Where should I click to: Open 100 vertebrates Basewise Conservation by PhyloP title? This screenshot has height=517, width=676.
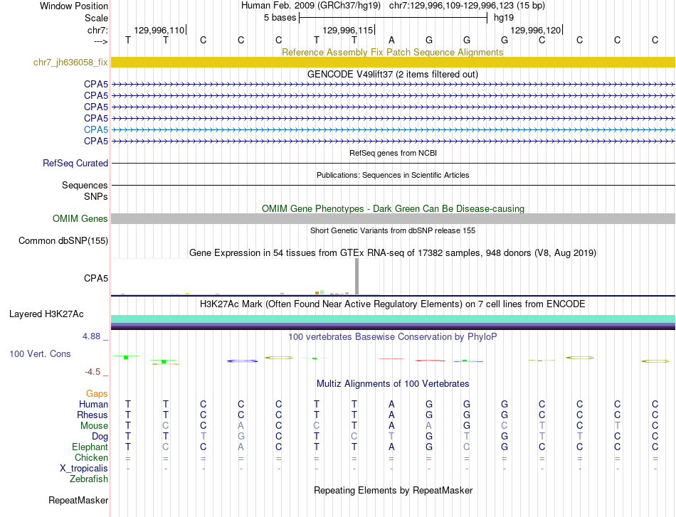393,337
